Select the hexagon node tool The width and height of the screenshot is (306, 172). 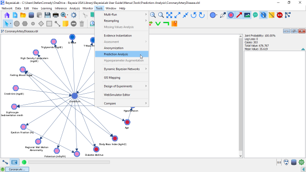click(x=25, y=24)
